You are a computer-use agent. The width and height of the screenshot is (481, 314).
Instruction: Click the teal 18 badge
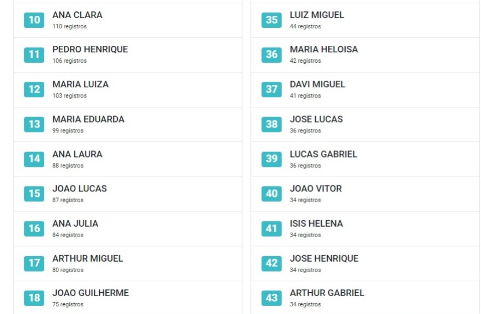(34, 298)
